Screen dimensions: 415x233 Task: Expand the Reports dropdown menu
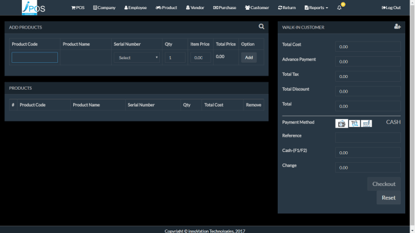[x=316, y=8]
